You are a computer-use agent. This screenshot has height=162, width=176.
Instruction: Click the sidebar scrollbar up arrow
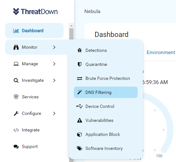71,26
